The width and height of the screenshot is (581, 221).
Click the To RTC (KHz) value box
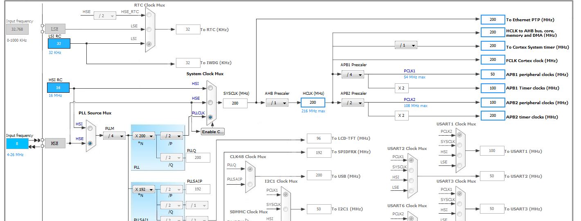188,29
